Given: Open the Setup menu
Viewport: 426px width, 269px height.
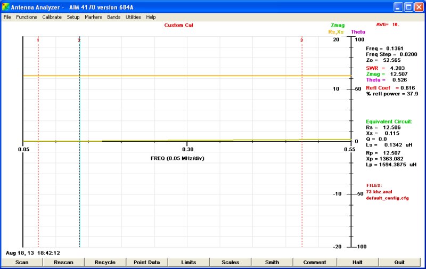Looking at the screenshot, I should tap(73, 17).
